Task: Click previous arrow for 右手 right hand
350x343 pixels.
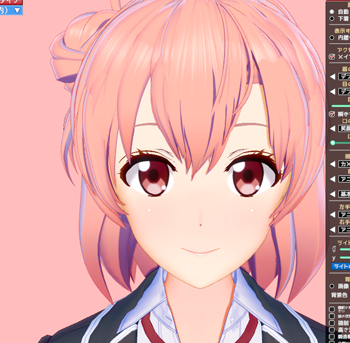Action: (x=333, y=230)
